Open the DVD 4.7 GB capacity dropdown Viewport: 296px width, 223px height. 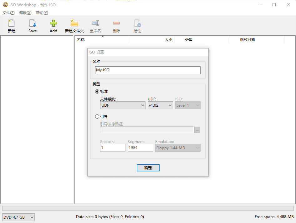(18, 217)
